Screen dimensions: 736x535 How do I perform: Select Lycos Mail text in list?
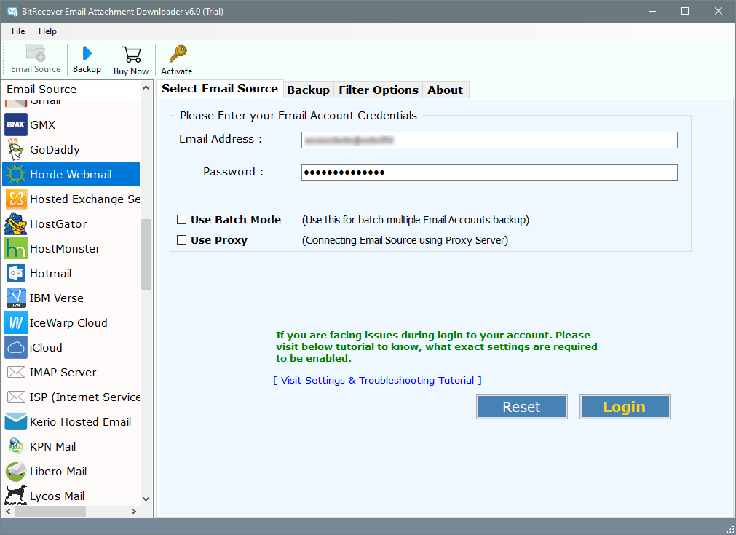coord(58,496)
